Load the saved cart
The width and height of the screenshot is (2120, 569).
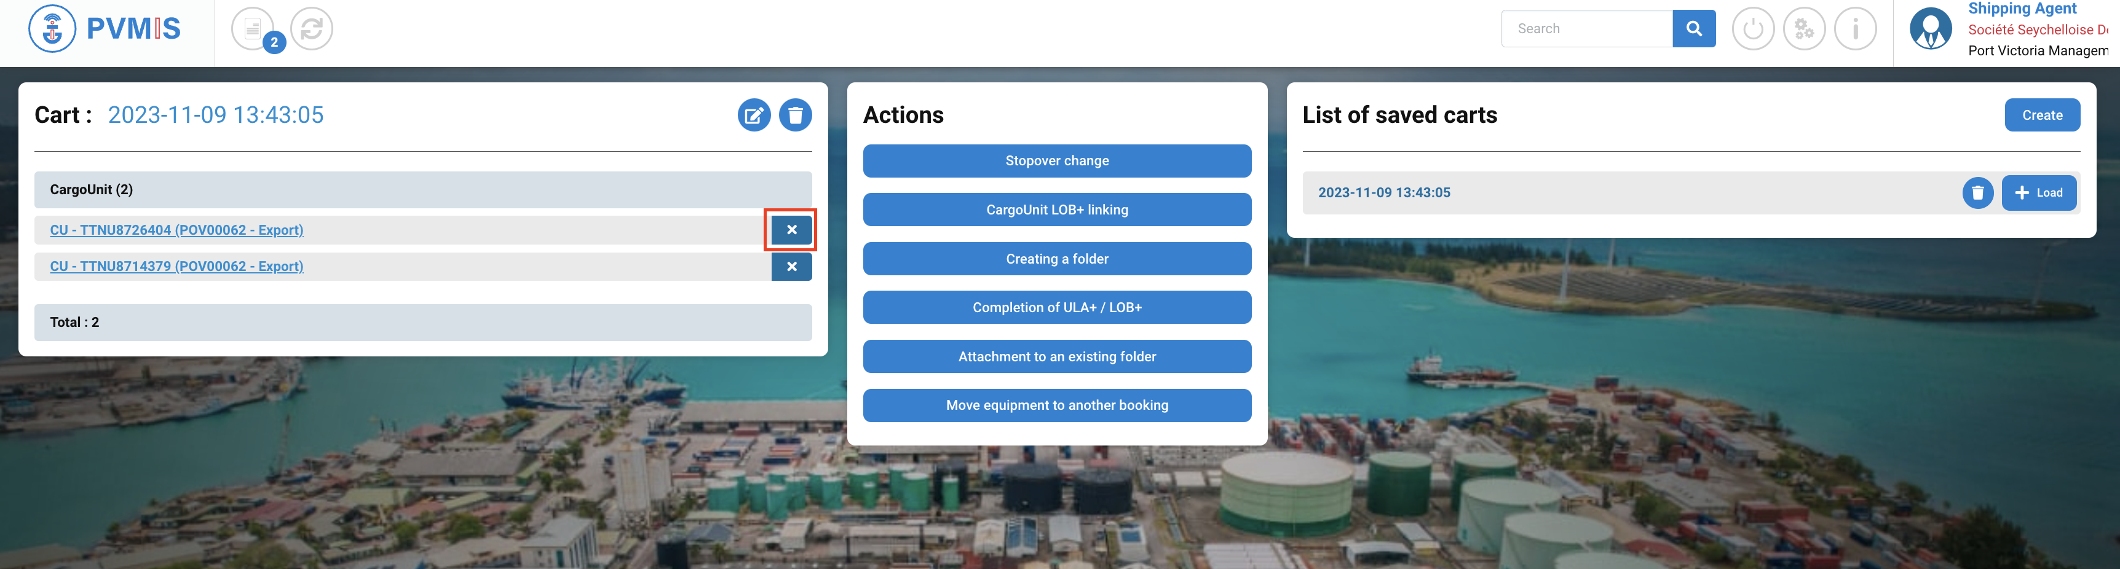tap(2038, 193)
